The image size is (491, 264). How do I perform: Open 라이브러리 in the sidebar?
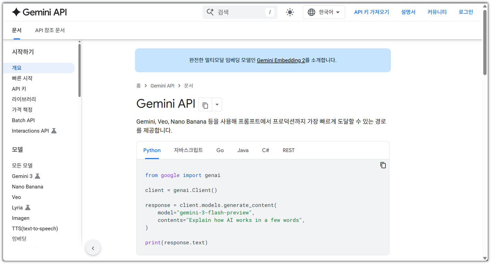coord(24,99)
